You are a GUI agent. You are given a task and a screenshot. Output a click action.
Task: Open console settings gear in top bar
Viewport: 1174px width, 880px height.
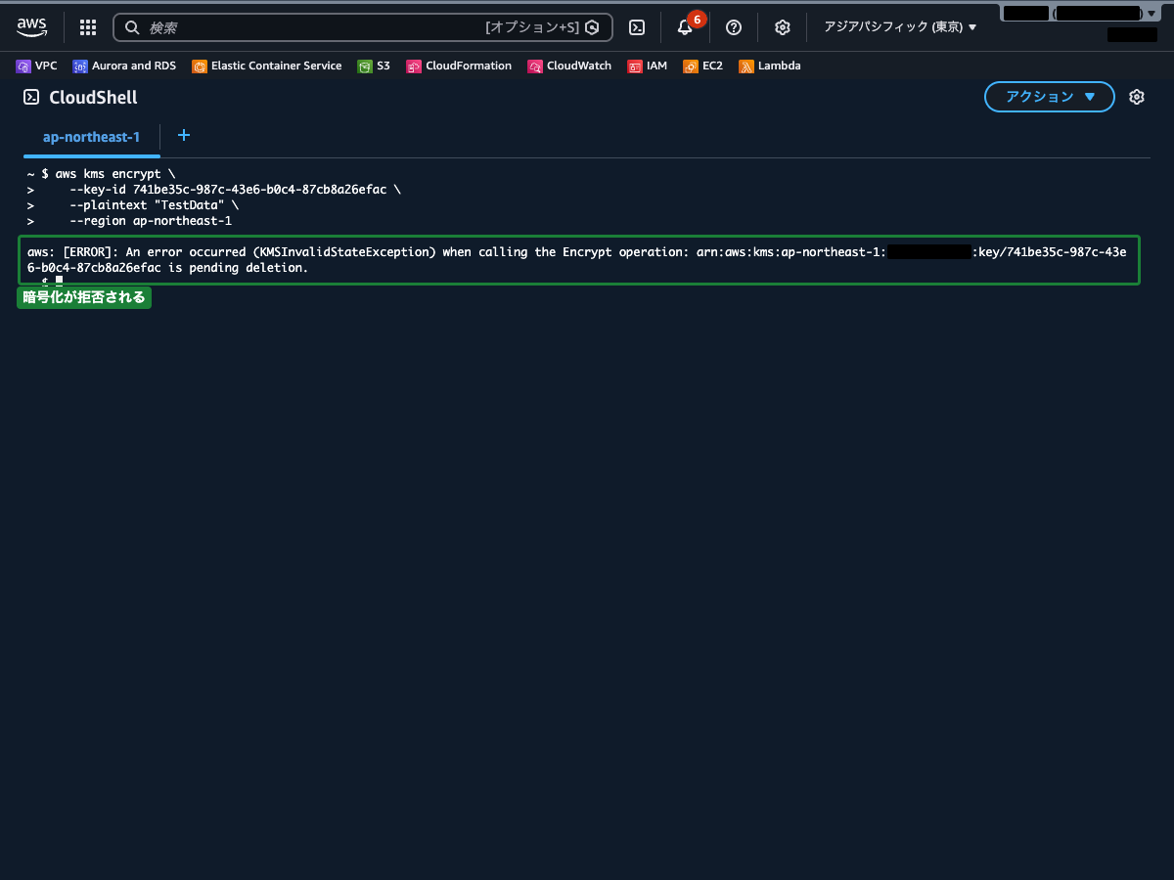(x=783, y=27)
